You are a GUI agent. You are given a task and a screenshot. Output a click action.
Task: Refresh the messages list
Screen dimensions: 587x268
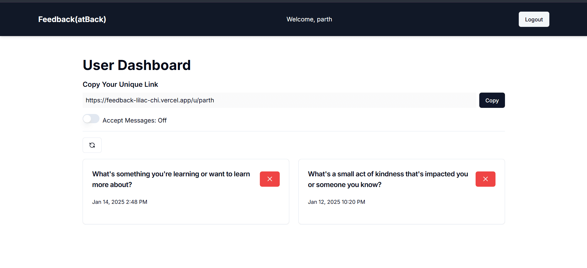pyautogui.click(x=92, y=145)
